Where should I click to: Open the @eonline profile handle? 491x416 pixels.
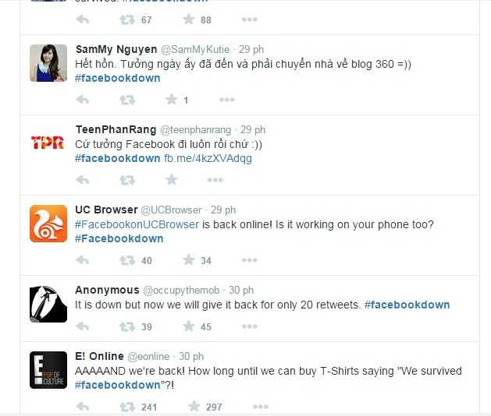click(x=148, y=356)
